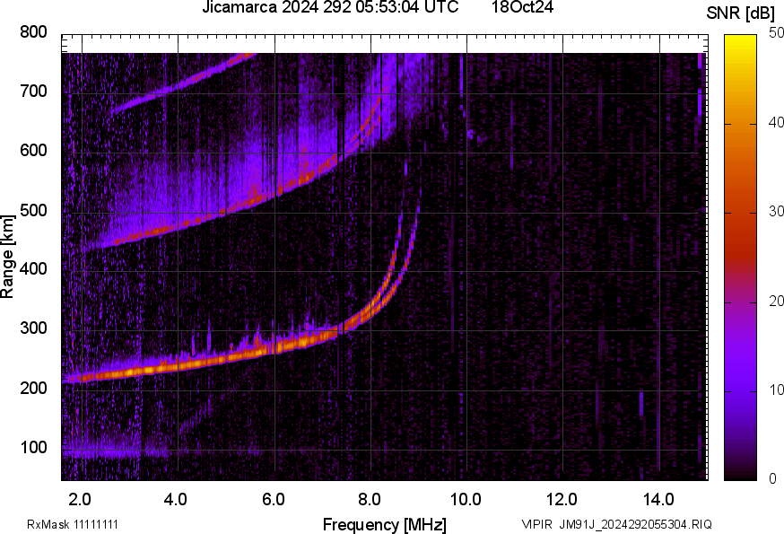784x534 pixels.
Task: Click the frequency tick label '14.0'
Action: (658, 499)
